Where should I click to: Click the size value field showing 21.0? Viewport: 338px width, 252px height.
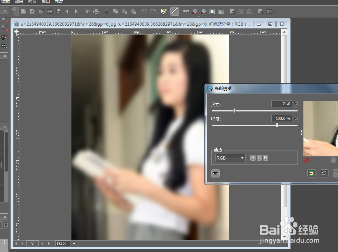point(282,104)
